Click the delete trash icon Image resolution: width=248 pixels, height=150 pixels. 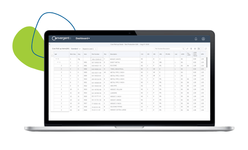click(x=191, y=48)
